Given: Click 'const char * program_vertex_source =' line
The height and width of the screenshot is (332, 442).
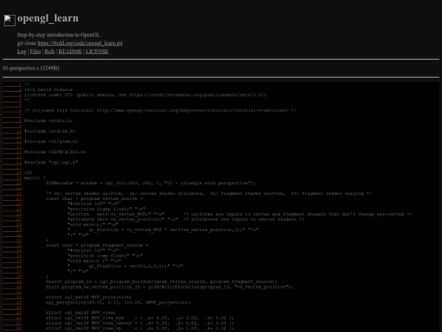Looking at the screenshot, I should click(94, 198).
